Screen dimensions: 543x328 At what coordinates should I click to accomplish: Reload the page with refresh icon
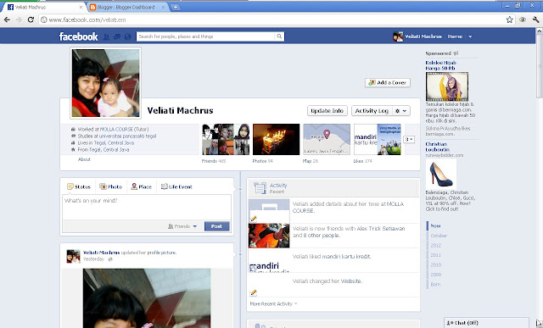(x=31, y=19)
